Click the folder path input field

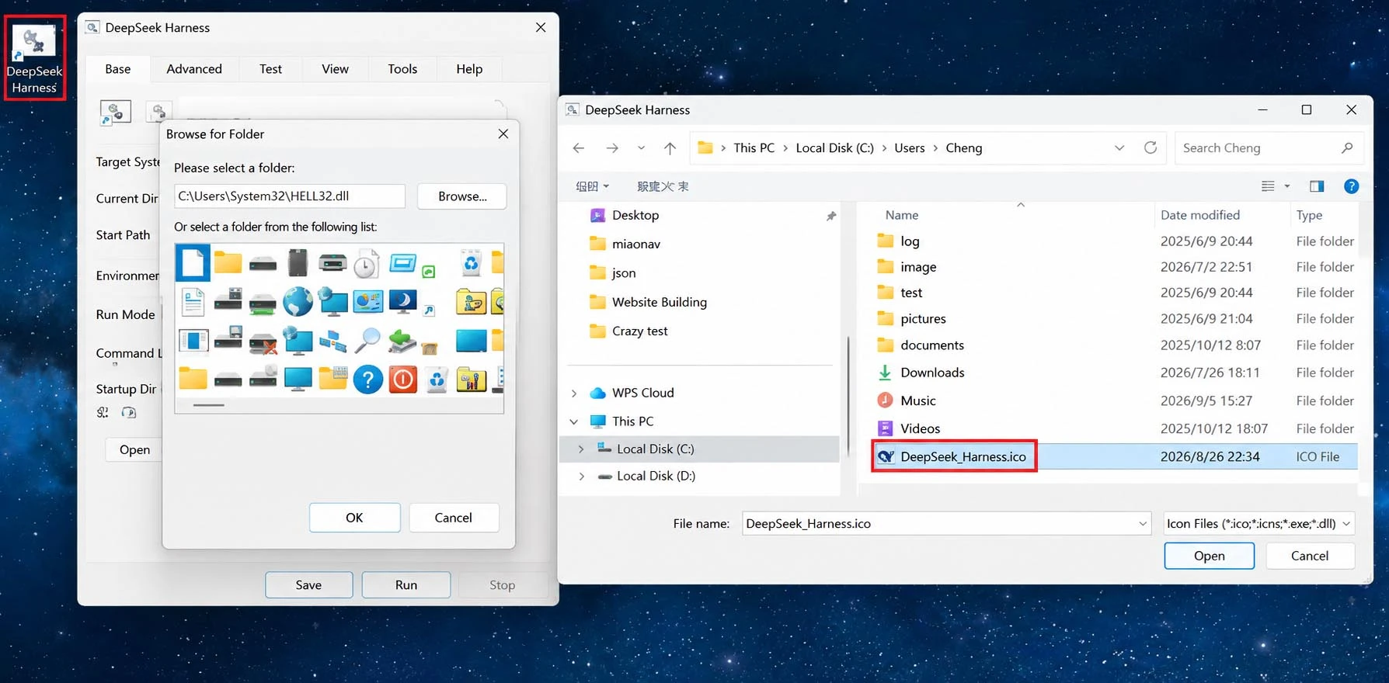(x=290, y=196)
